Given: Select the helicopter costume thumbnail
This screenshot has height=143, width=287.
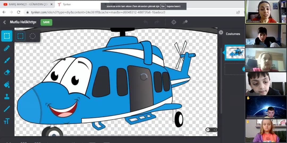Looking at the screenshot, I should tap(235, 52).
